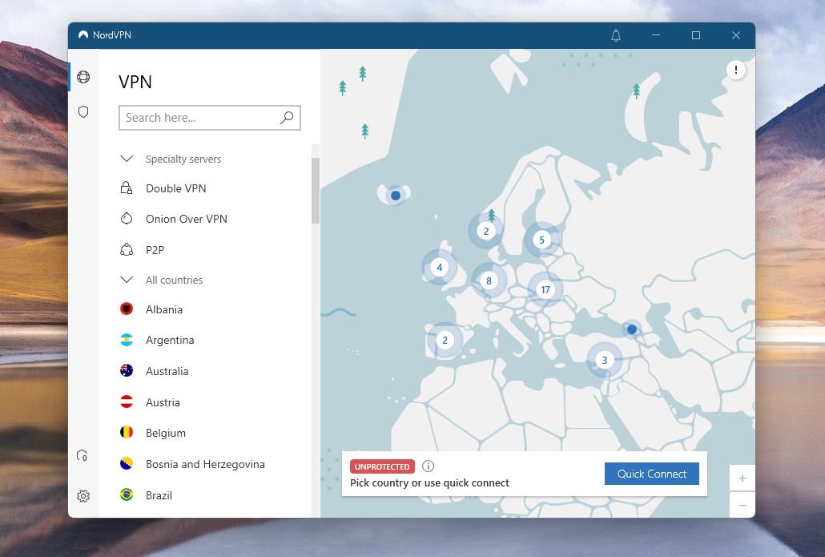Click the Austria flag icon
Screen dimensions: 825x557
tap(127, 402)
